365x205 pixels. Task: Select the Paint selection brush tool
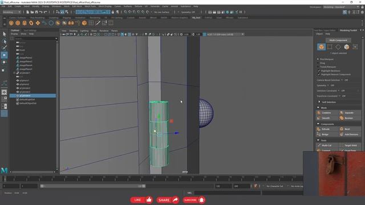tap(4, 48)
